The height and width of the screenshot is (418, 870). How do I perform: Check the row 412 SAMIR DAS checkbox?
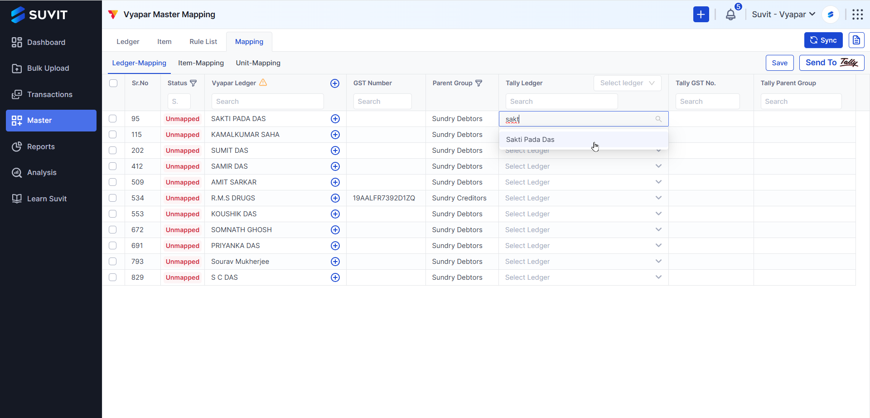pyautogui.click(x=113, y=166)
